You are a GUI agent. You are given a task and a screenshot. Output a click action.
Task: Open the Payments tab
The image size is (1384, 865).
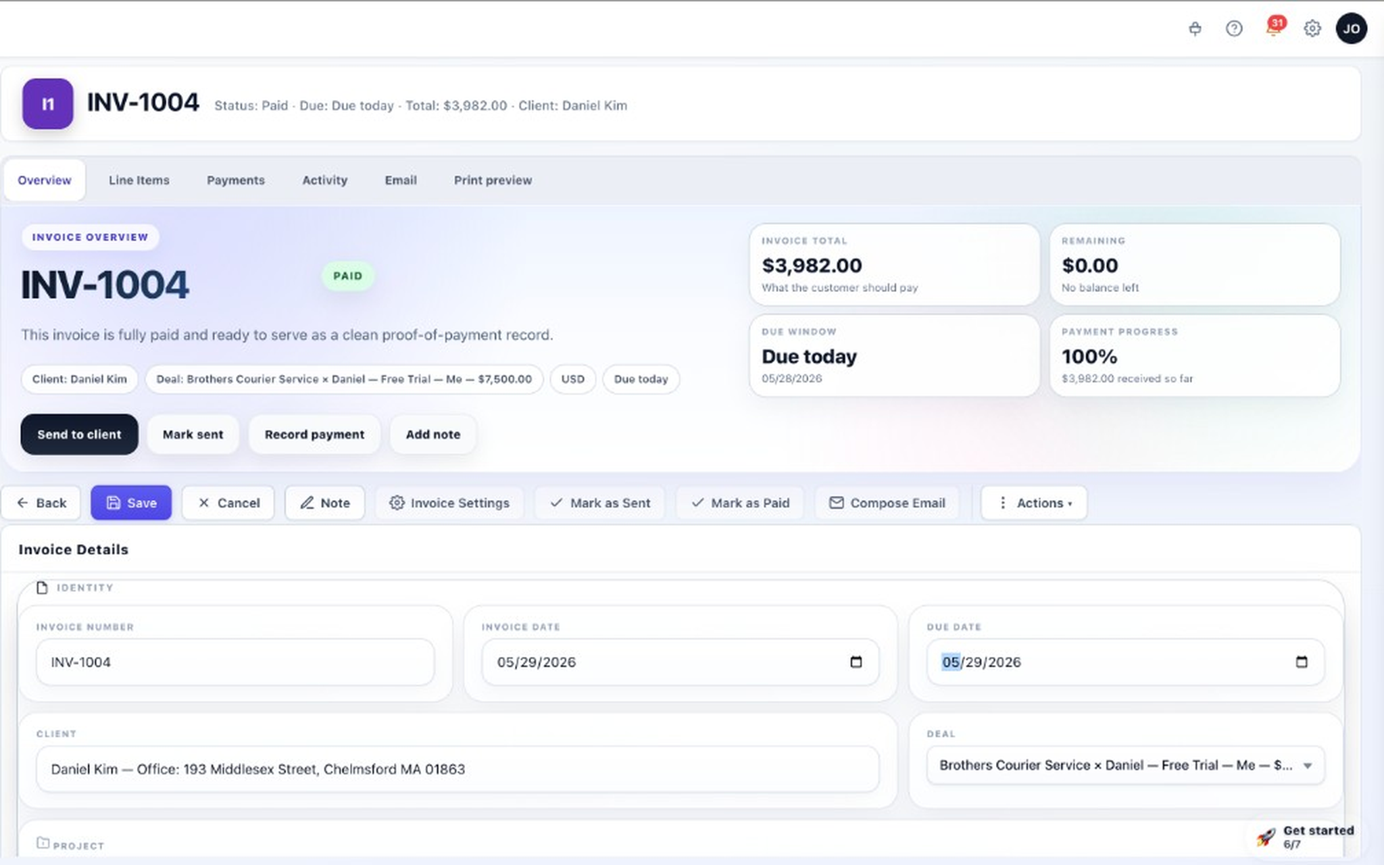coord(236,180)
